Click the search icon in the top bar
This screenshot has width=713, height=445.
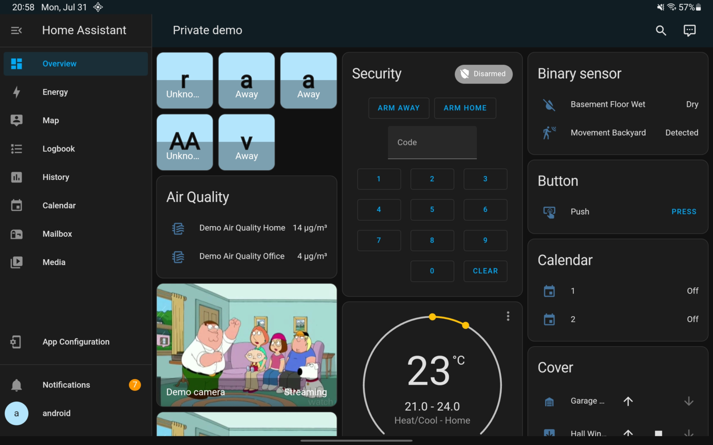(x=661, y=30)
